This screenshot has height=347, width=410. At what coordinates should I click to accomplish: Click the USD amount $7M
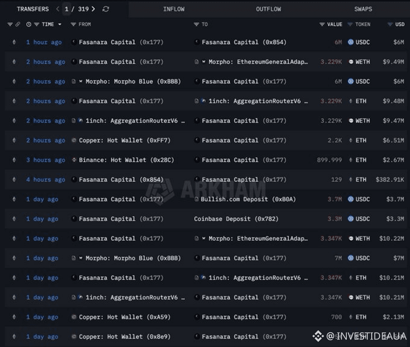pyautogui.click(x=399, y=258)
